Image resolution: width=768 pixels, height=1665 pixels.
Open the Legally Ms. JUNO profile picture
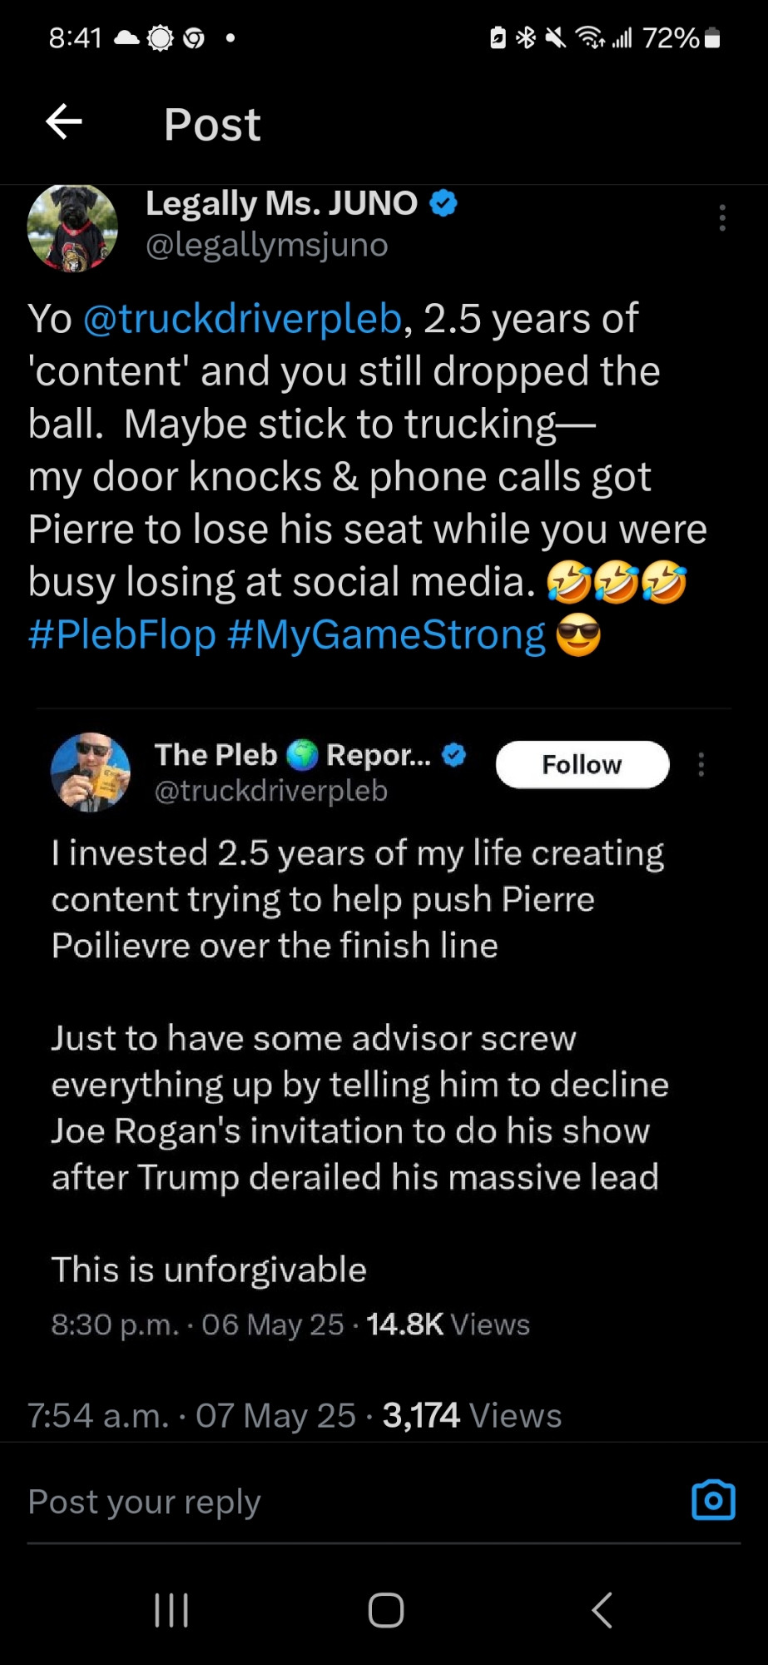point(72,228)
